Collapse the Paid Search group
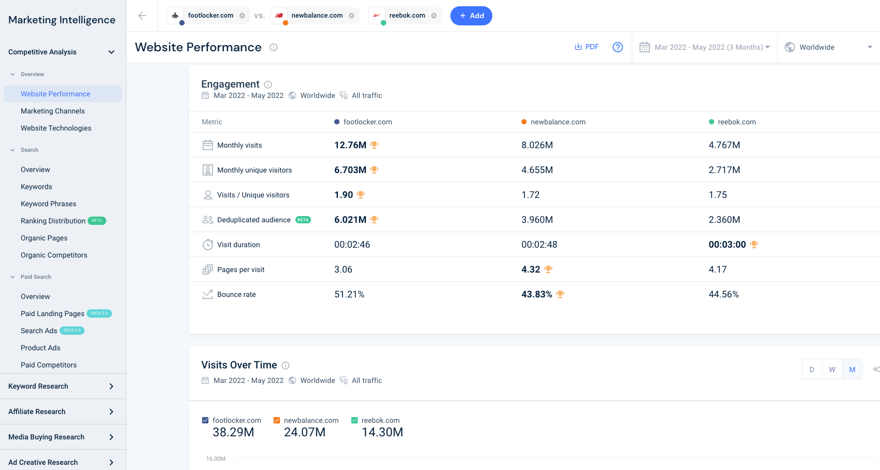This screenshot has width=880, height=470. click(12, 277)
